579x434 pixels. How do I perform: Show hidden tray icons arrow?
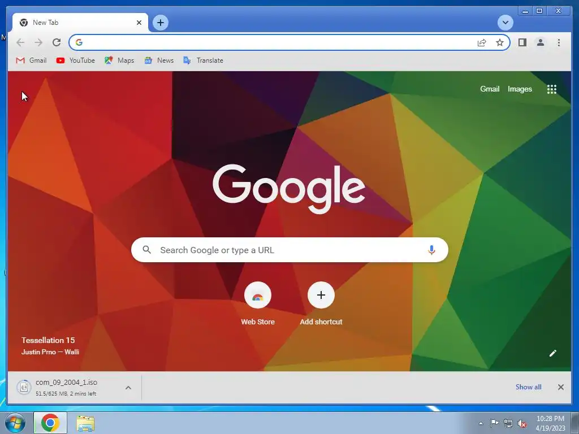481,423
